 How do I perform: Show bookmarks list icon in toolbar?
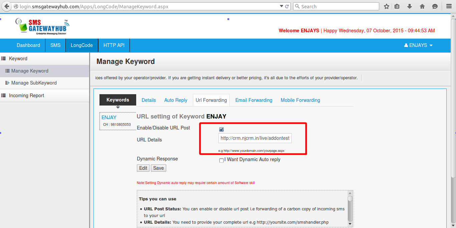click(x=397, y=6)
